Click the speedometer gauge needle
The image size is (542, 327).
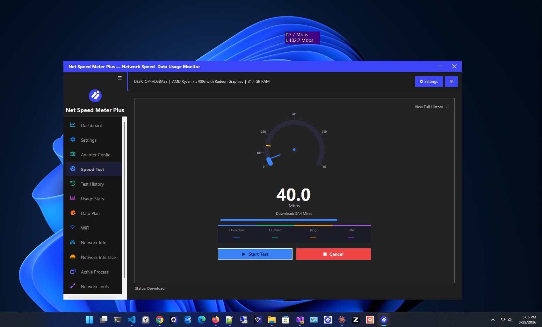(275, 157)
